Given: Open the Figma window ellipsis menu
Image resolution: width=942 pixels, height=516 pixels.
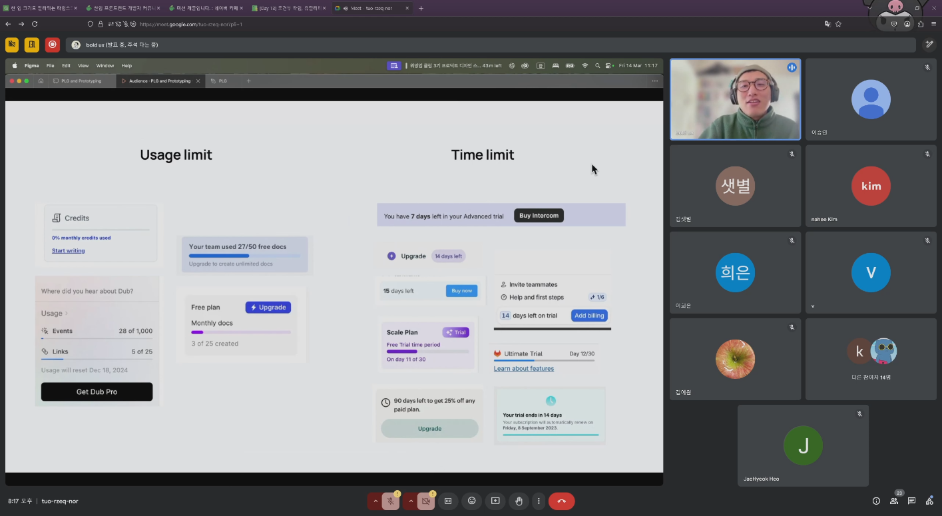Looking at the screenshot, I should click(654, 81).
